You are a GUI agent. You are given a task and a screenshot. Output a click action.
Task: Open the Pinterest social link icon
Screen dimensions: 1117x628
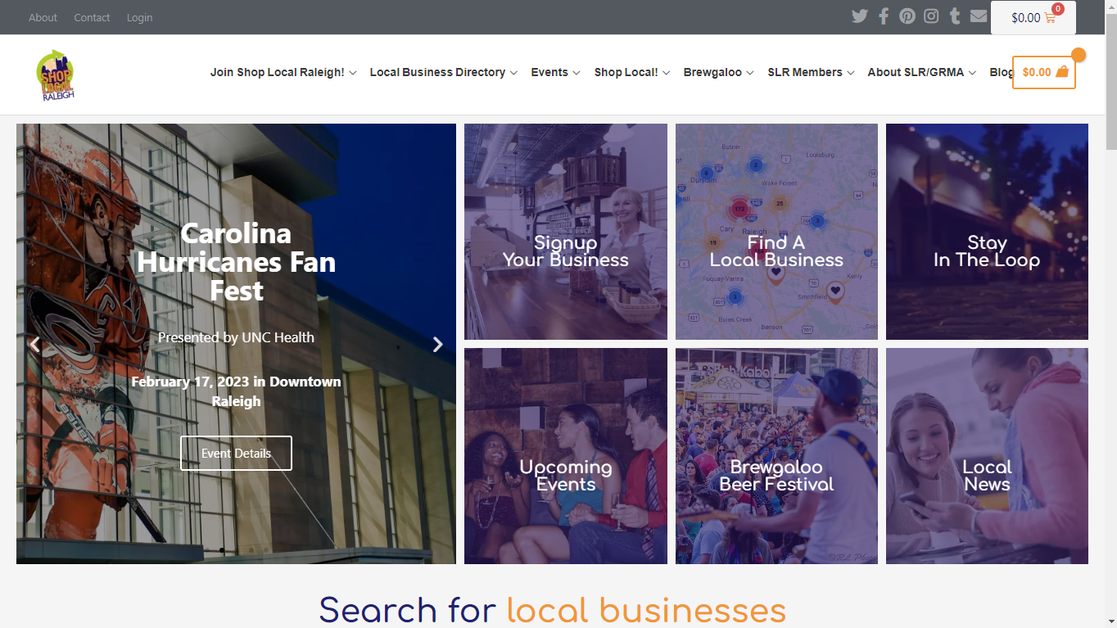click(907, 16)
